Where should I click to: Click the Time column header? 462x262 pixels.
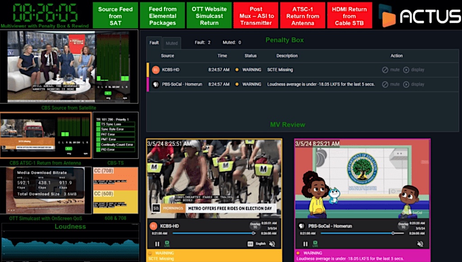click(222, 56)
